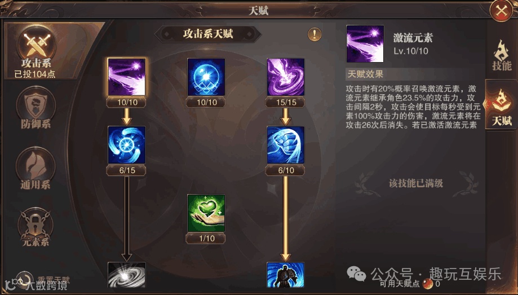Image resolution: width=518 pixels, height=295 pixels.
Task: Open the exclamation mark info icon
Action: click(x=315, y=34)
